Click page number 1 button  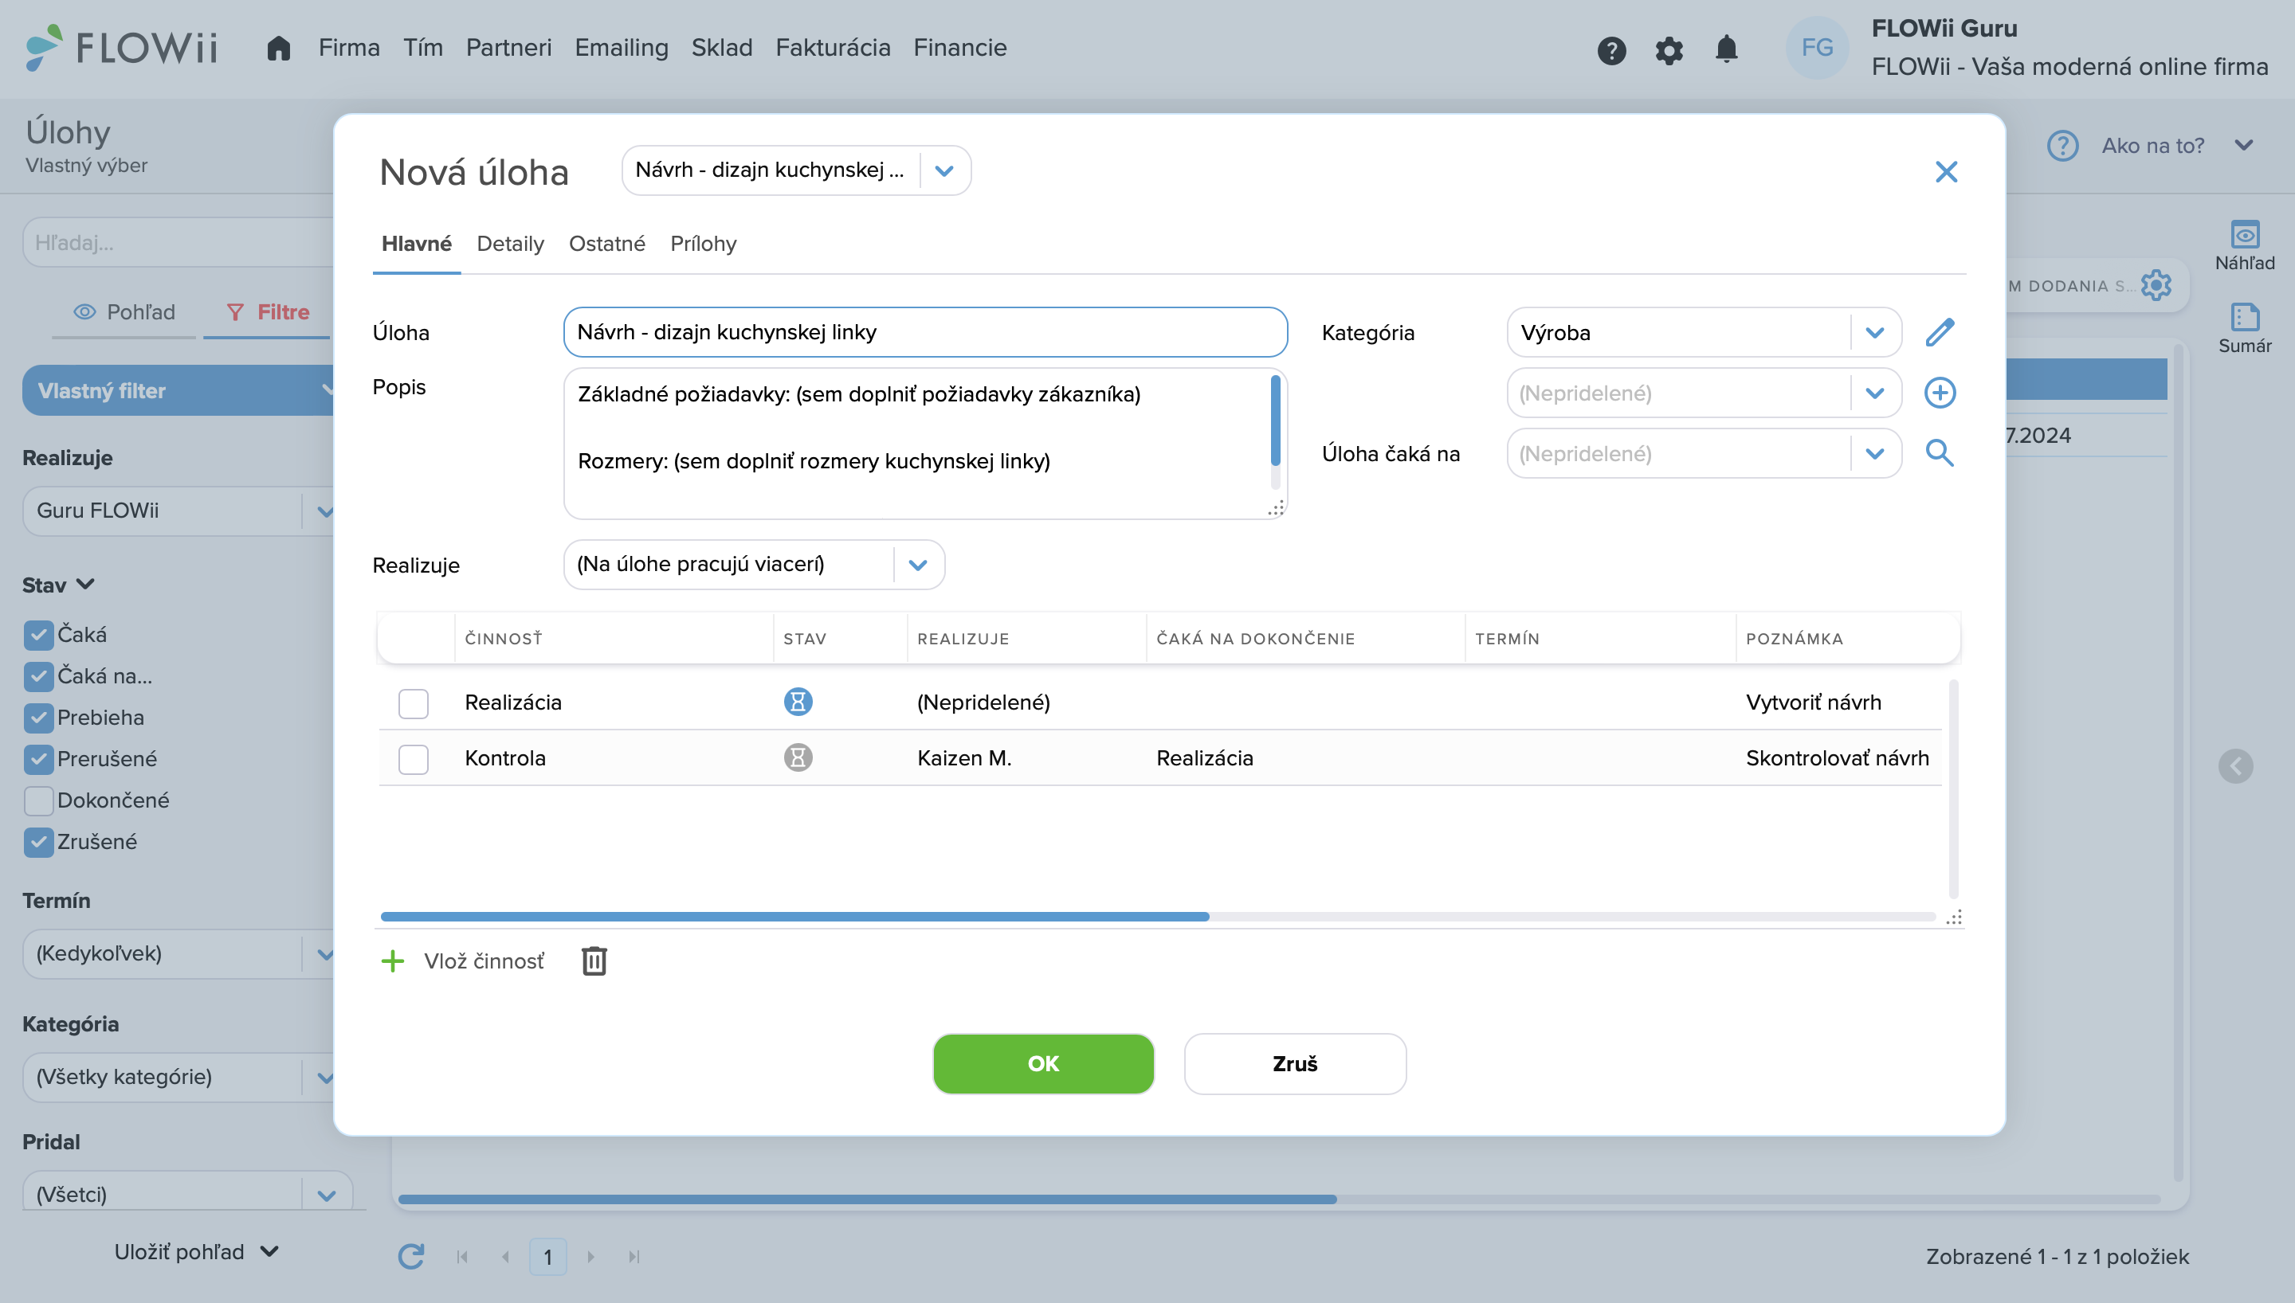547,1257
